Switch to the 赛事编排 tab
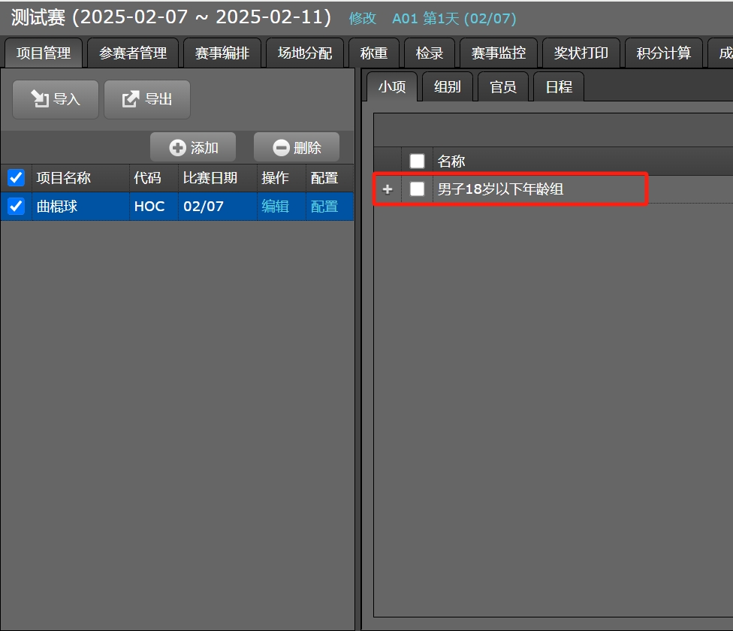The width and height of the screenshot is (733, 631). click(222, 53)
